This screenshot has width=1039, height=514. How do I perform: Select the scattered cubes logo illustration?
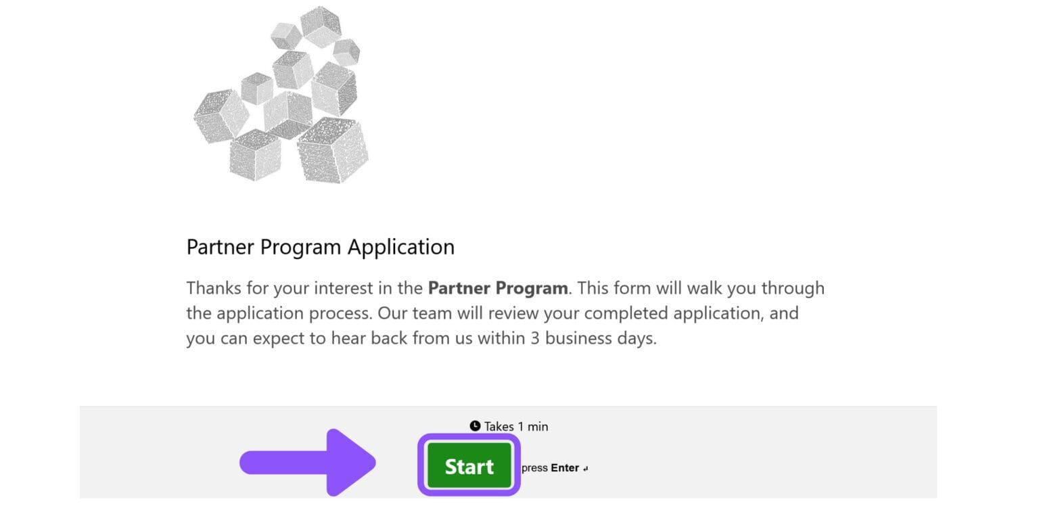[284, 95]
